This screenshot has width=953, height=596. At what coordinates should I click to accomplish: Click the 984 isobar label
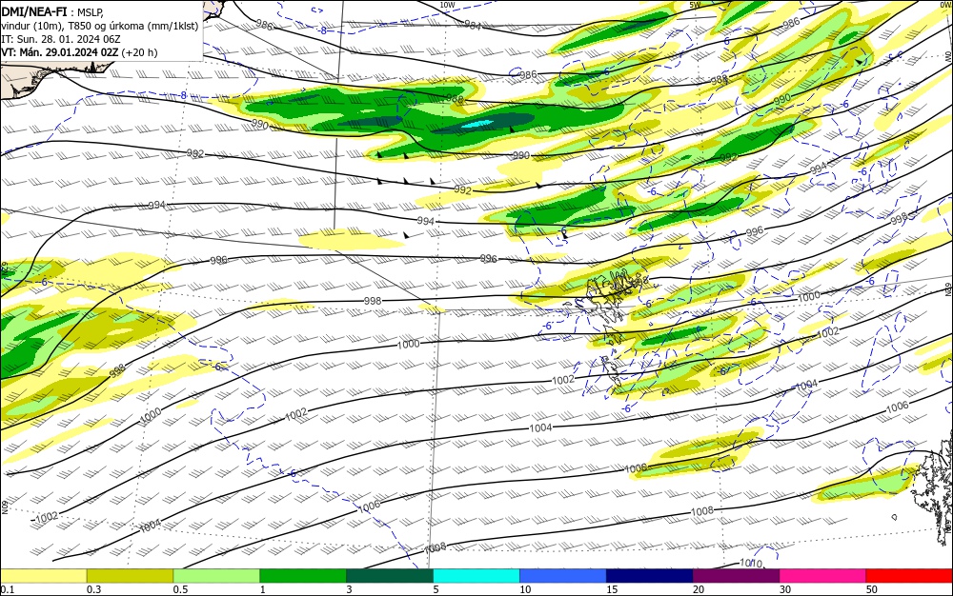(x=473, y=26)
